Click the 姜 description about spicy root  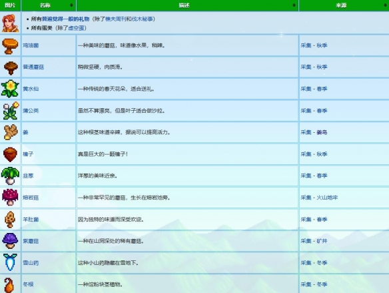[125, 132]
